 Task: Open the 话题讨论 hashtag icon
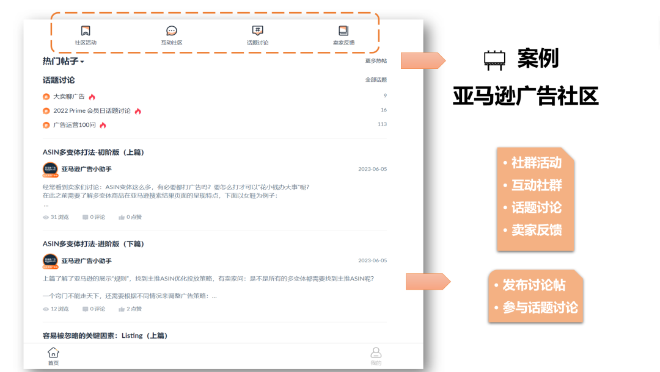[258, 30]
